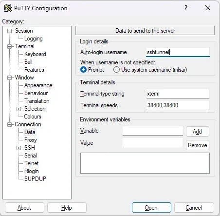This screenshot has width=220, height=216.
Task: Click the environment Value input field
Action: (153, 143)
